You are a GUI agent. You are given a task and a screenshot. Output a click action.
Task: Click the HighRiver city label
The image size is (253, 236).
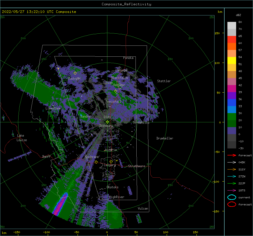[x=116, y=197]
